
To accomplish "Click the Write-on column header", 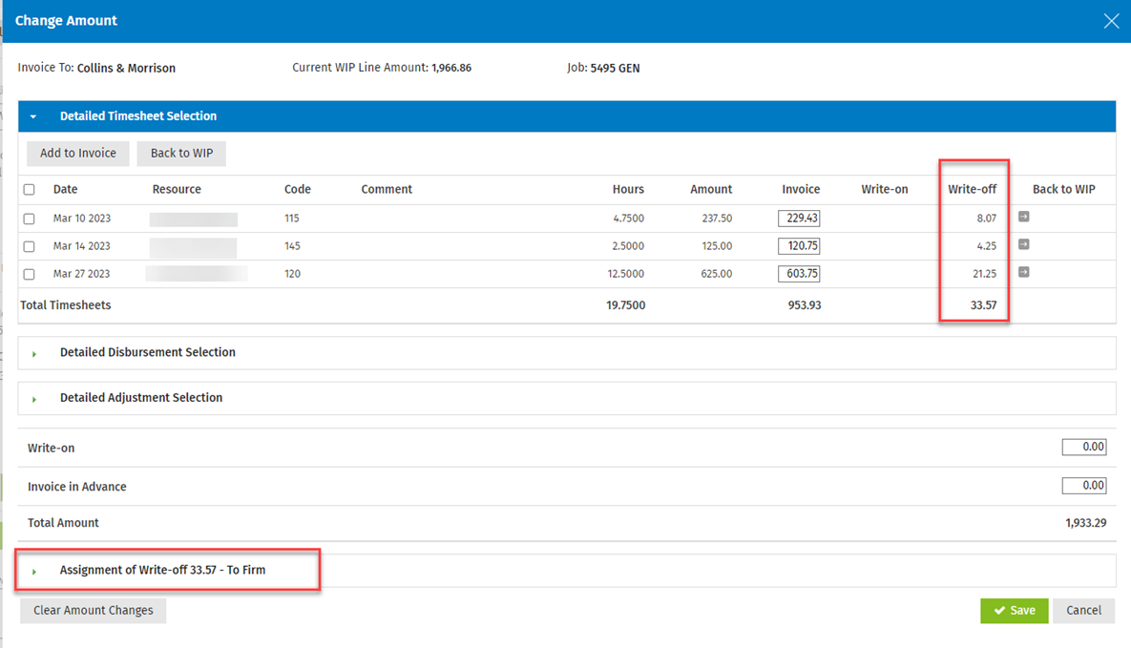I will click(885, 189).
